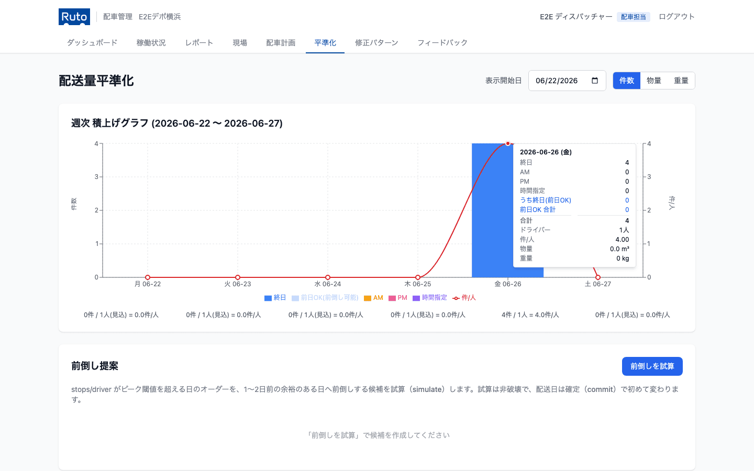Screen dimensions: 754x471
Task: Click the 配車担当 role badge
Action: [x=634, y=17]
